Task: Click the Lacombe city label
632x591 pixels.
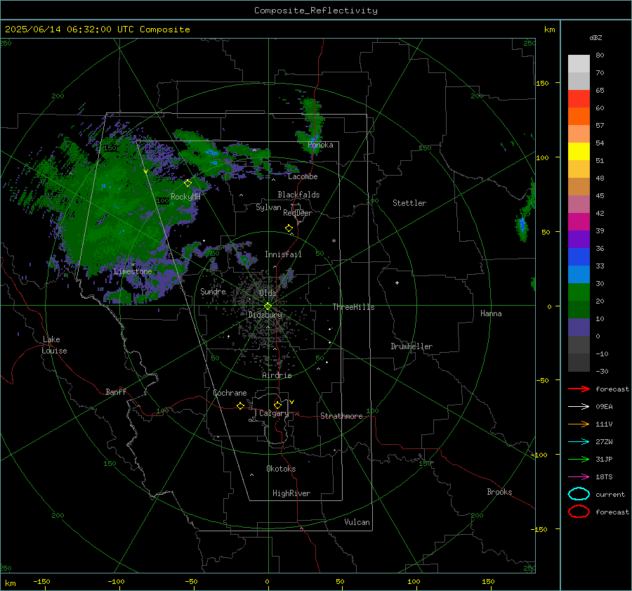Action: click(x=303, y=176)
